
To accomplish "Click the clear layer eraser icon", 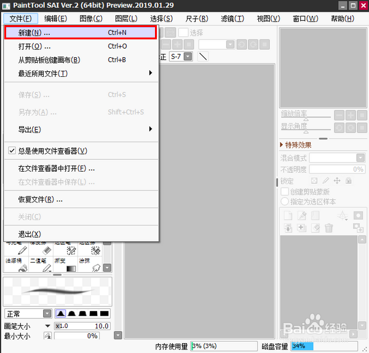I will point(315,228).
